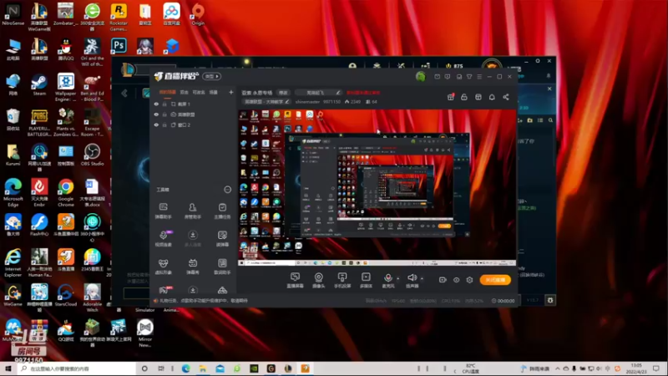Toggle visibility eye of the 窗口 2 source
The width and height of the screenshot is (668, 376).
pos(156,124)
